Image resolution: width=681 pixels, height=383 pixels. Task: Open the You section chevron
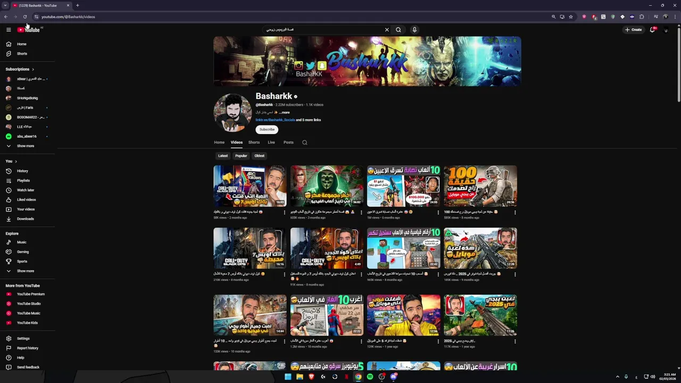pos(16,161)
